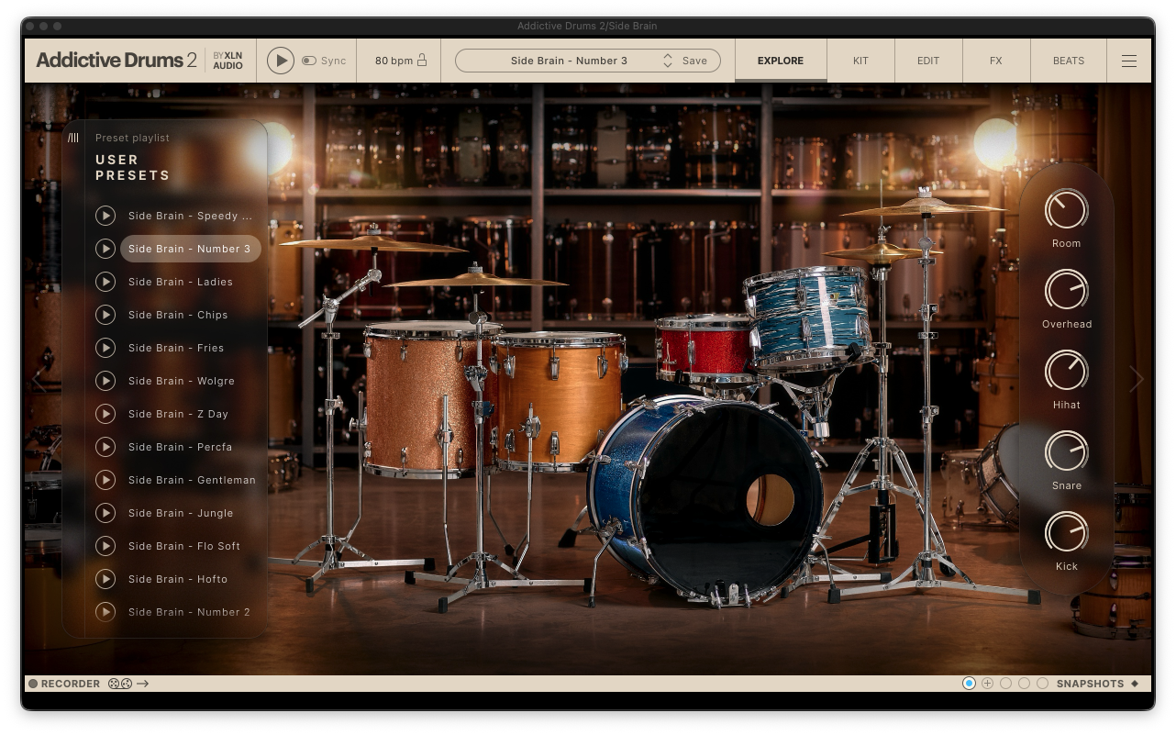
Task: Click the recorder's record dot icon
Action: tap(33, 684)
